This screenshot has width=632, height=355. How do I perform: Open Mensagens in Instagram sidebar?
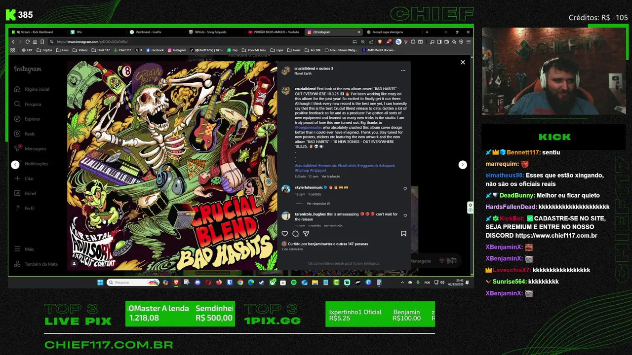[30, 148]
